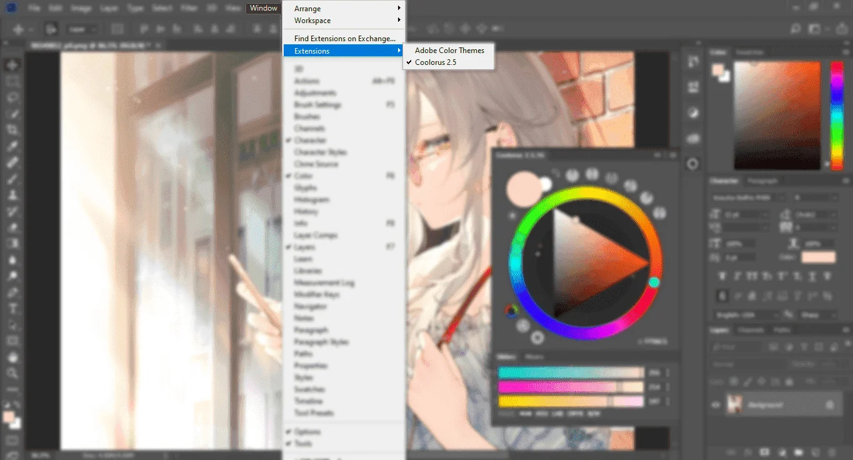Click the Create new group folder icon

click(x=799, y=452)
